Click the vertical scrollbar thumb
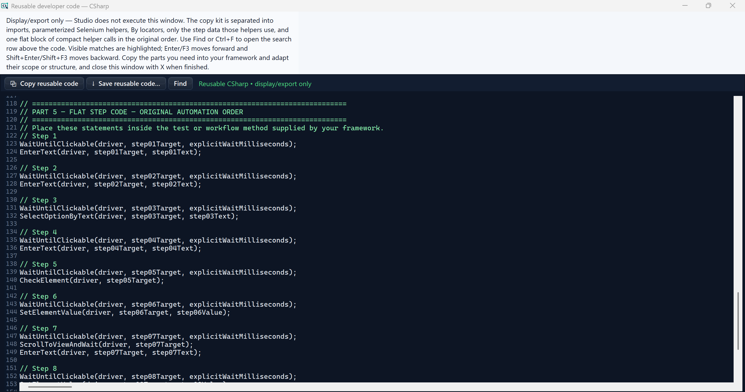Image resolution: width=745 pixels, height=392 pixels. 738,321
